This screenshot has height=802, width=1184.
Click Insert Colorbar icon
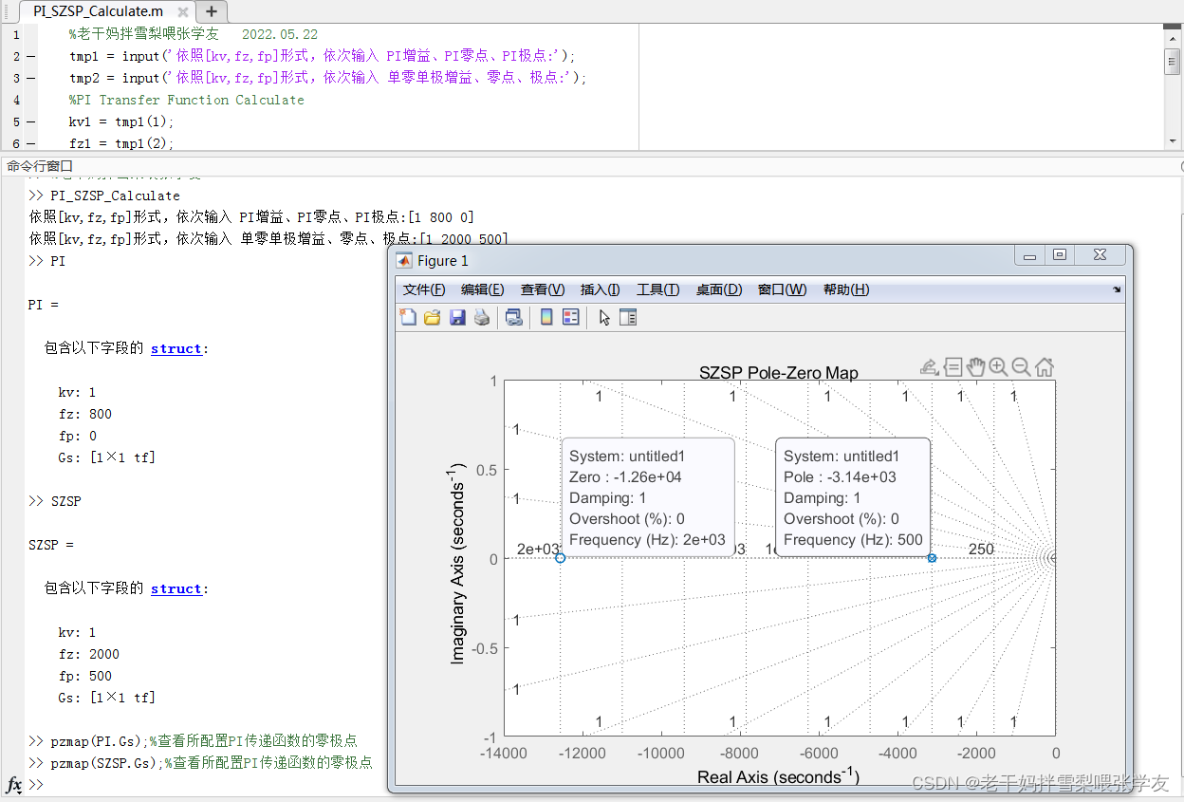[546, 318]
